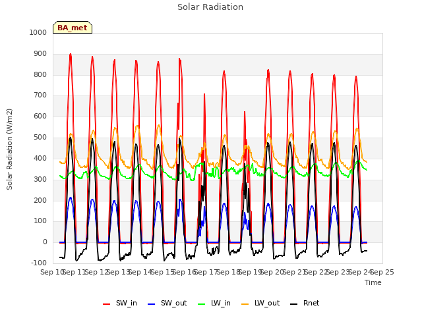The image size is (422, 316).
Task: Click the 500 y-axis tick label
Action: click(40, 138)
